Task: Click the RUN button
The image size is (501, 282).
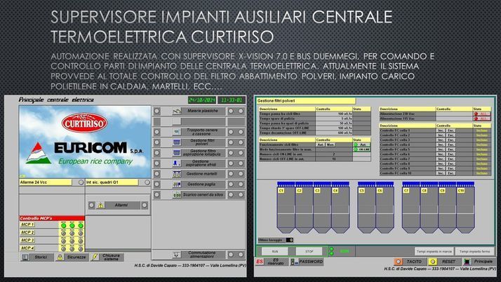Action: (275, 252)
